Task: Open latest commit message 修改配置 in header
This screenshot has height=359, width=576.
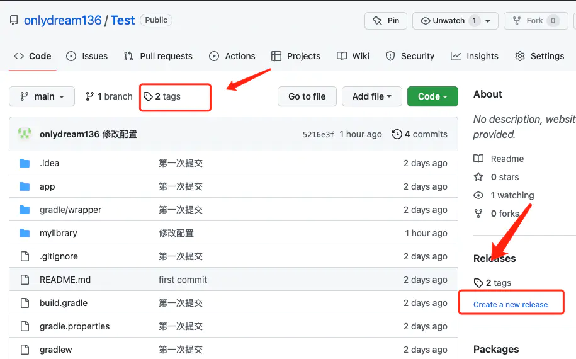Action: tap(120, 134)
